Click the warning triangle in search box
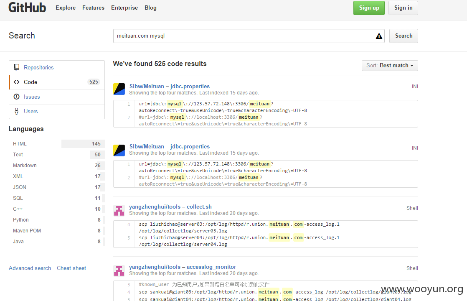Image resolution: width=467 pixels, height=301 pixels. tap(379, 36)
